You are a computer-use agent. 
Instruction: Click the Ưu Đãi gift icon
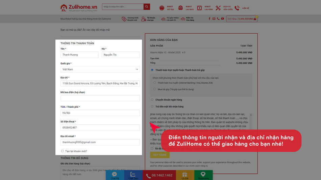click(x=185, y=175)
